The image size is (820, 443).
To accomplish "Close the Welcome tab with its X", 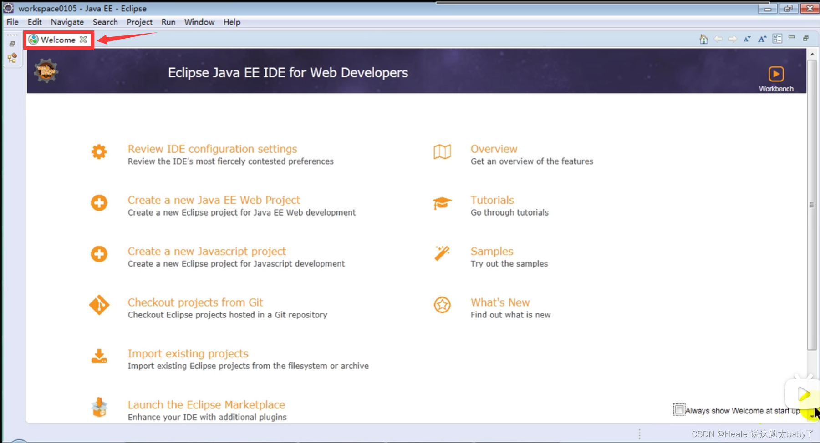I will click(x=83, y=40).
